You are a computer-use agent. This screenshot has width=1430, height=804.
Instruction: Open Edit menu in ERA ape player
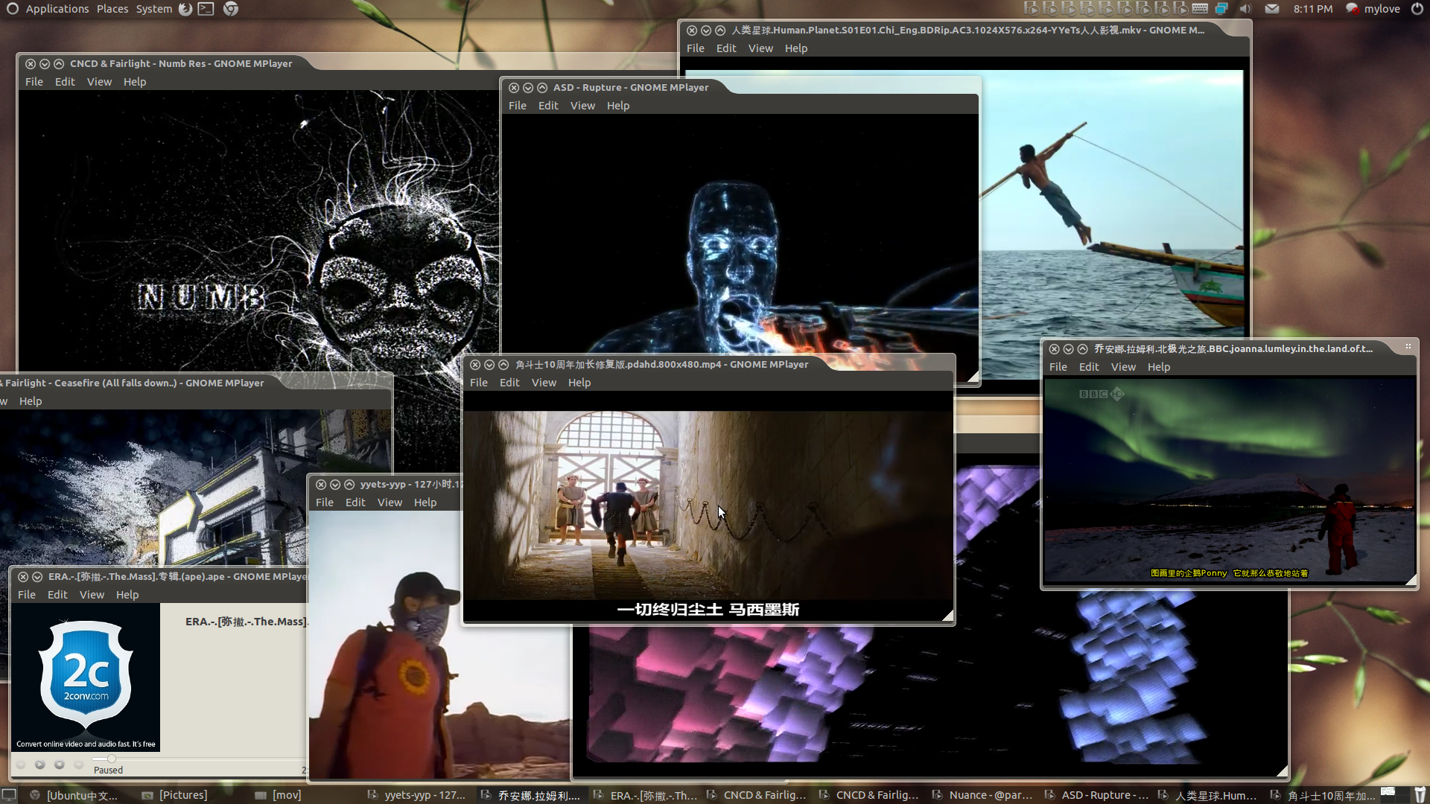coord(57,595)
